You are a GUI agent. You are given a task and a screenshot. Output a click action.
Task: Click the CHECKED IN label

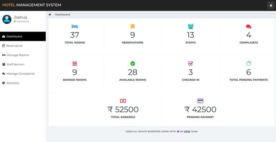190,80
